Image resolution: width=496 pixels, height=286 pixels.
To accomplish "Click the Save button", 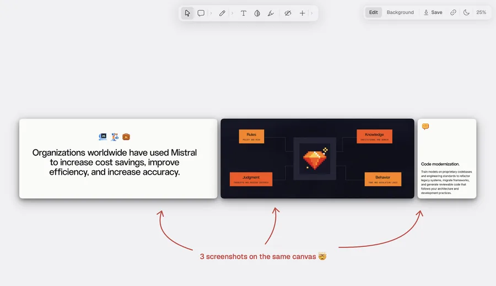I will 433,12.
